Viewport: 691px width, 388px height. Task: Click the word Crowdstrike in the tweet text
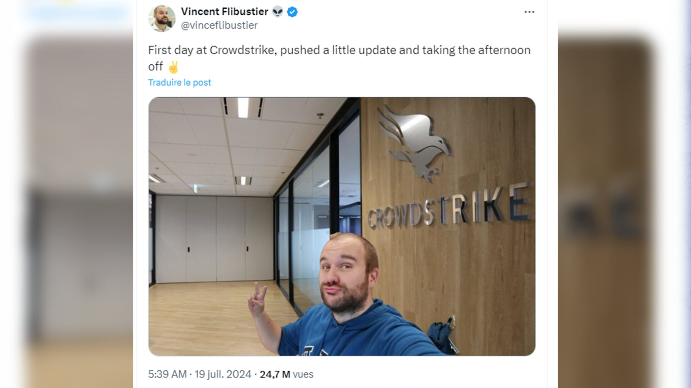pyautogui.click(x=243, y=50)
